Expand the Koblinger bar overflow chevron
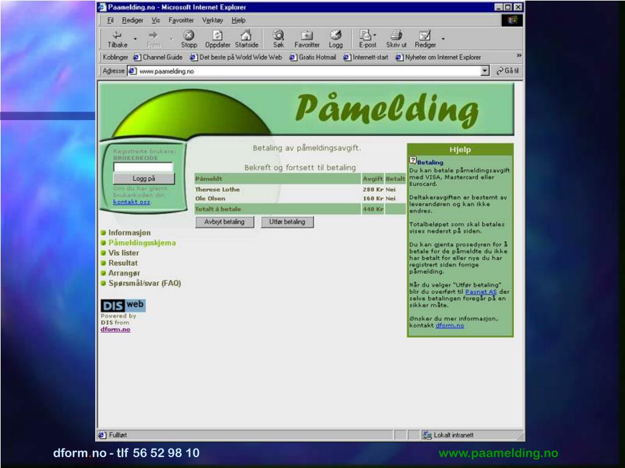The width and height of the screenshot is (625, 468). [519, 55]
